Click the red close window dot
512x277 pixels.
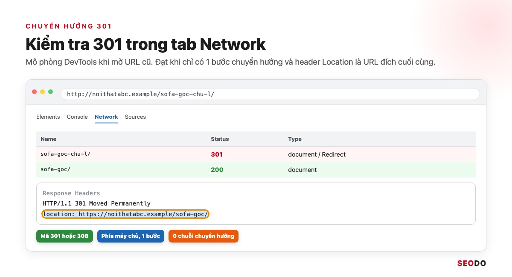(34, 92)
